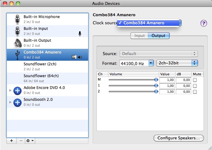The image size is (212, 150).
Task: Select Adobe Encore DVD 4.0 device row
Action: point(47,90)
